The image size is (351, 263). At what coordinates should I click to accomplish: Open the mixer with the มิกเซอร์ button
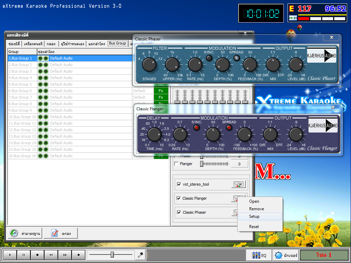coord(286,255)
